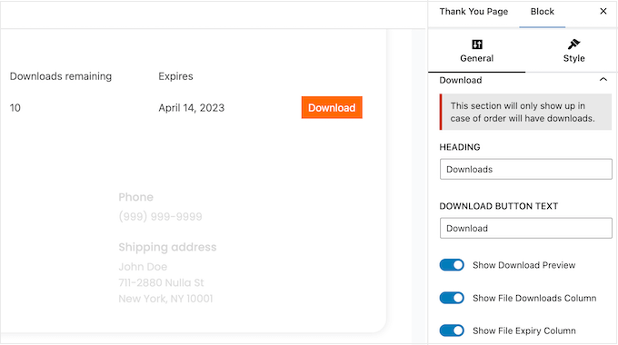Click the Phone heading in preview

point(136,197)
